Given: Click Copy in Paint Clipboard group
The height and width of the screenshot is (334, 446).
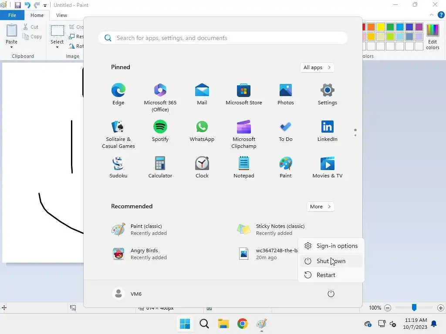Looking at the screenshot, I should [x=32, y=37].
